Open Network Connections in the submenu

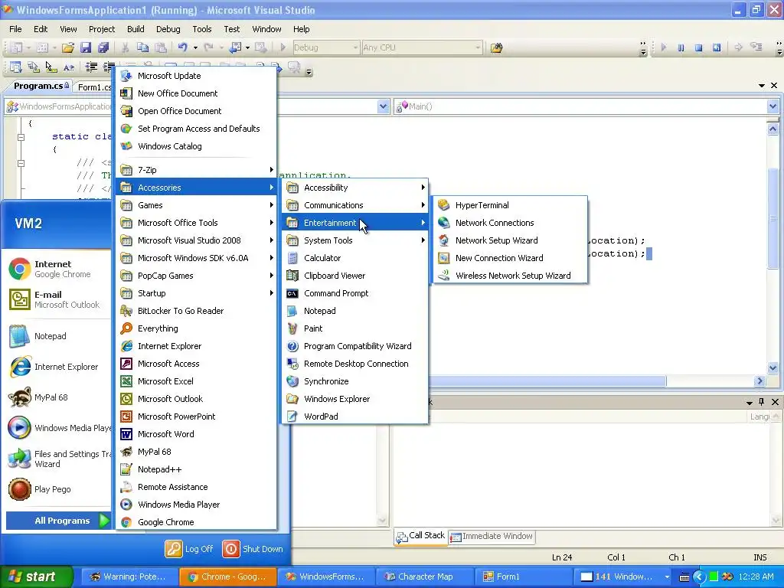(509, 223)
